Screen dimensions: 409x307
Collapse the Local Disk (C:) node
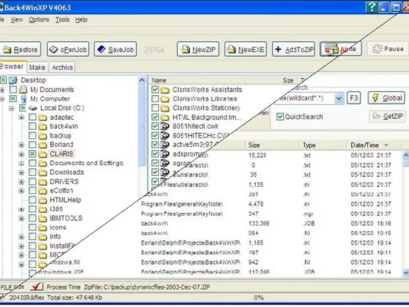pyautogui.click(x=11, y=108)
